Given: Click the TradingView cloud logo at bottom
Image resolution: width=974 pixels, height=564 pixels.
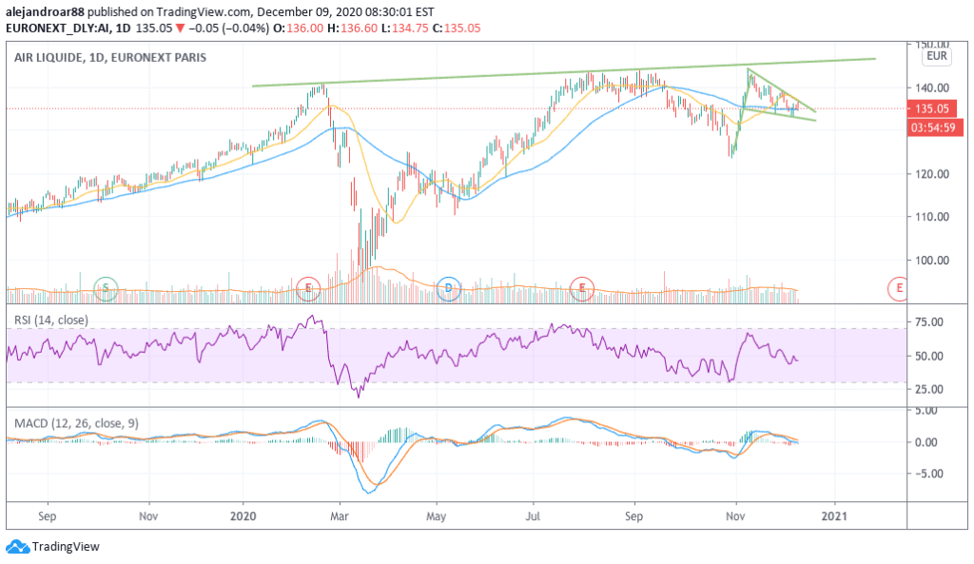Looking at the screenshot, I should click(17, 547).
